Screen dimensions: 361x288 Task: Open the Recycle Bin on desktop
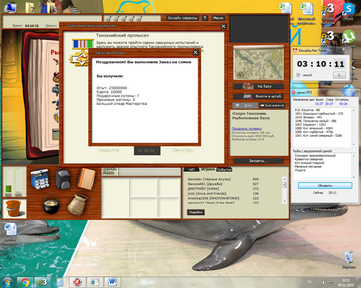(348, 257)
